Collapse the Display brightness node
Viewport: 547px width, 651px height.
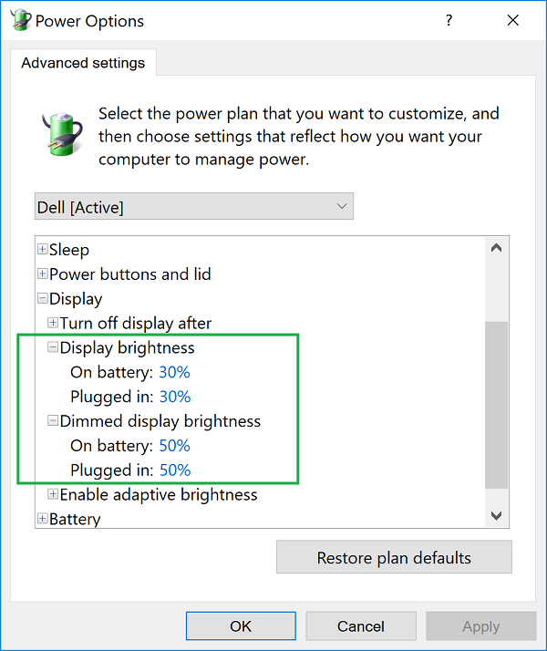click(x=53, y=348)
